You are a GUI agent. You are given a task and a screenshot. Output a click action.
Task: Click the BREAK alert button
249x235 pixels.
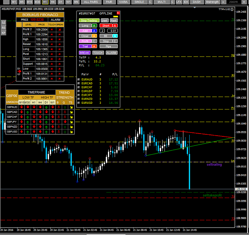[x=84, y=53]
